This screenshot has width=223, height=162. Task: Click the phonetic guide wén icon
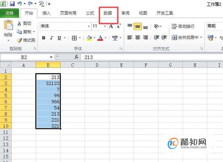[115, 38]
